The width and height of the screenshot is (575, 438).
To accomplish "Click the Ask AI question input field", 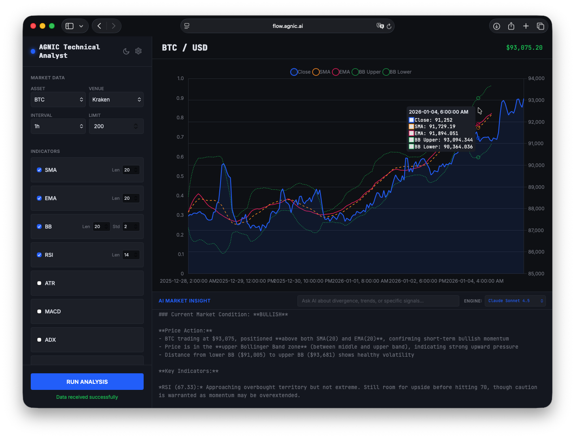I will click(x=378, y=300).
